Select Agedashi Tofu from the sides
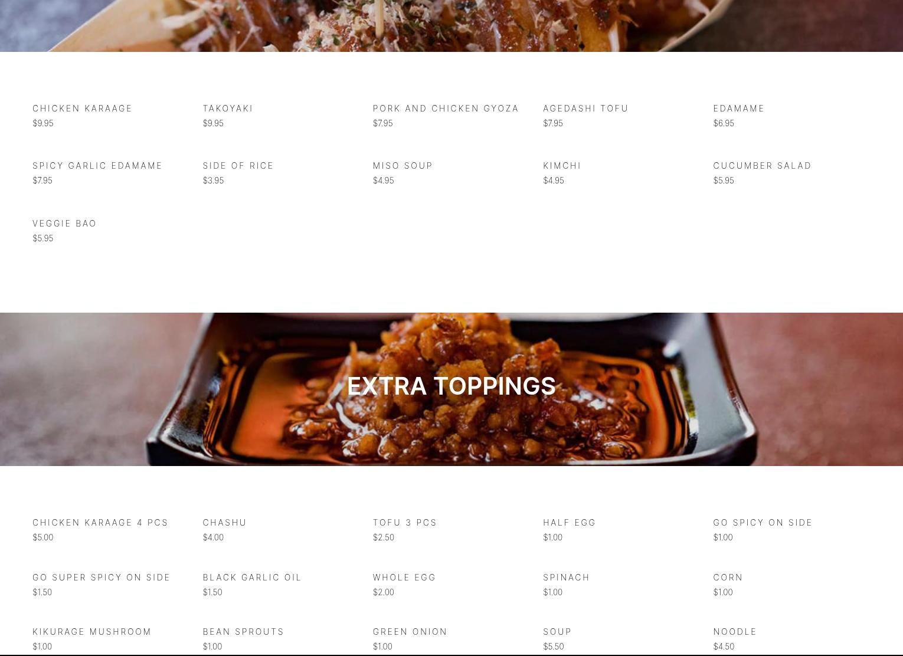This screenshot has height=656, width=903. [586, 109]
